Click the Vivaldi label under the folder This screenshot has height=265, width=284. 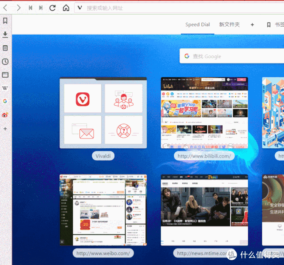[103, 156]
